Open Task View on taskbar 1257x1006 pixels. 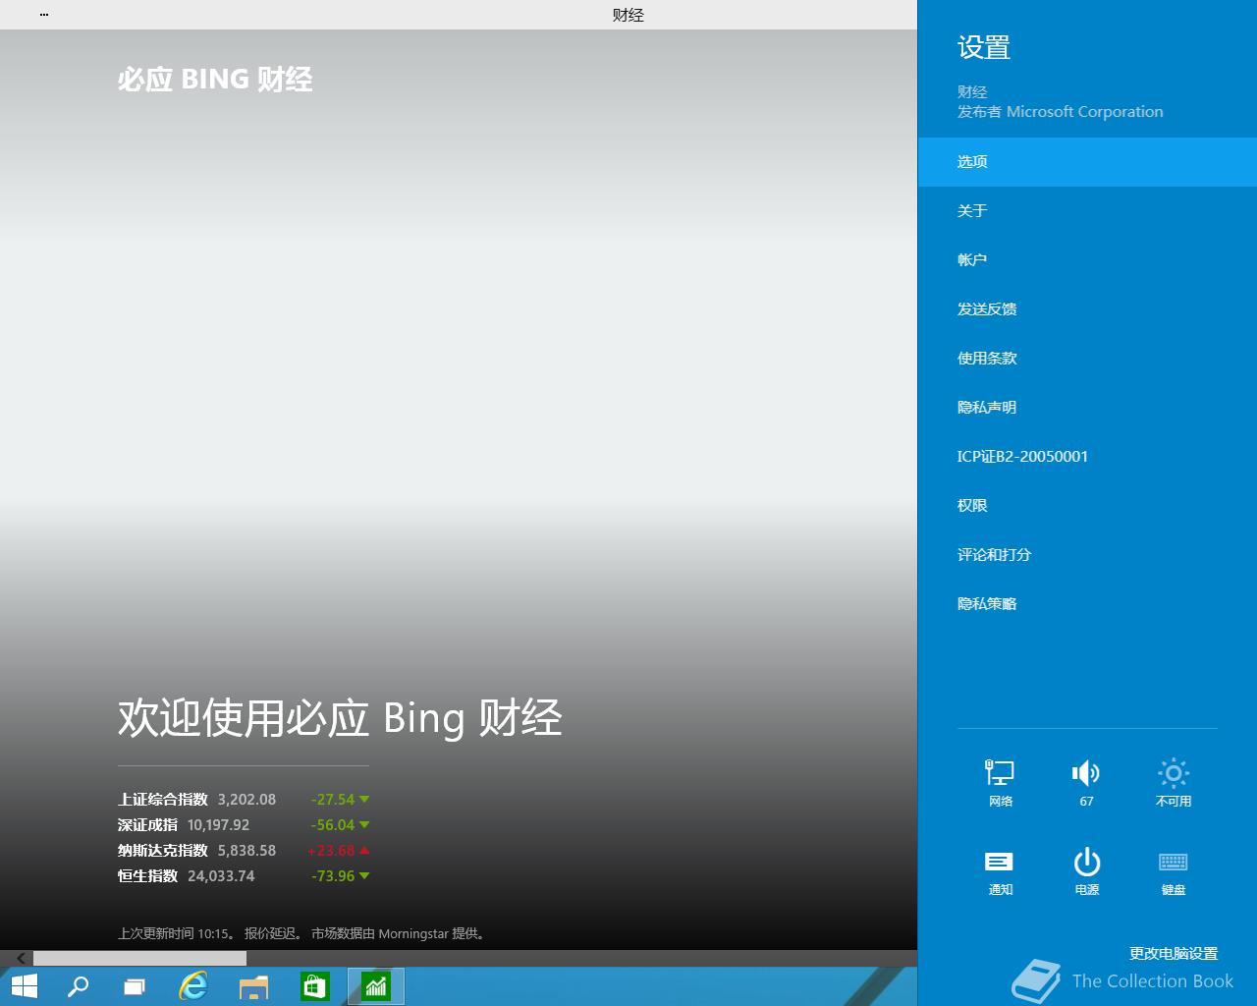tap(135, 986)
